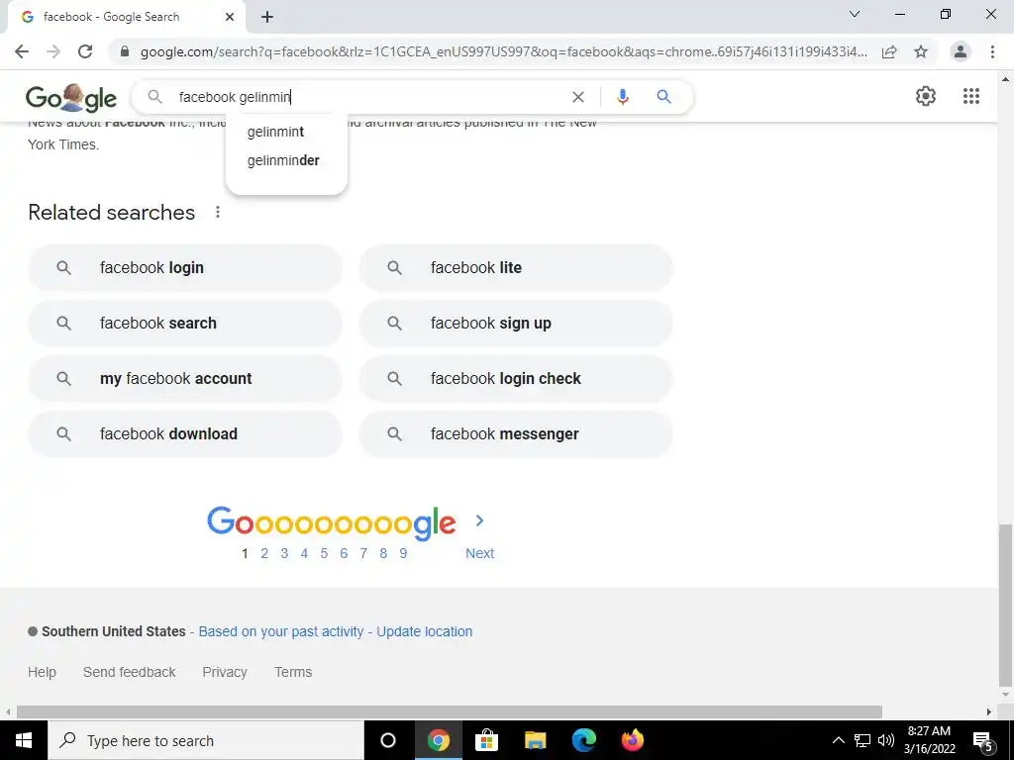The image size is (1014, 760).
Task: Click Update location link
Action: pos(424,631)
